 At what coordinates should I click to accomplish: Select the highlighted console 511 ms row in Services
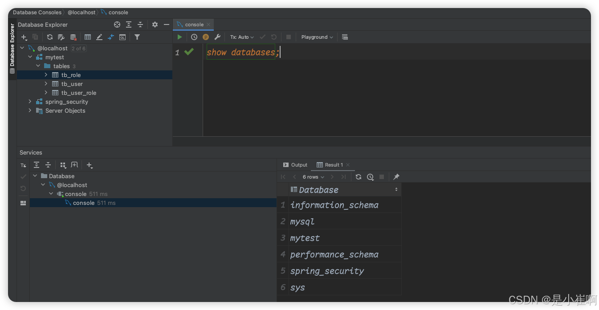153,203
